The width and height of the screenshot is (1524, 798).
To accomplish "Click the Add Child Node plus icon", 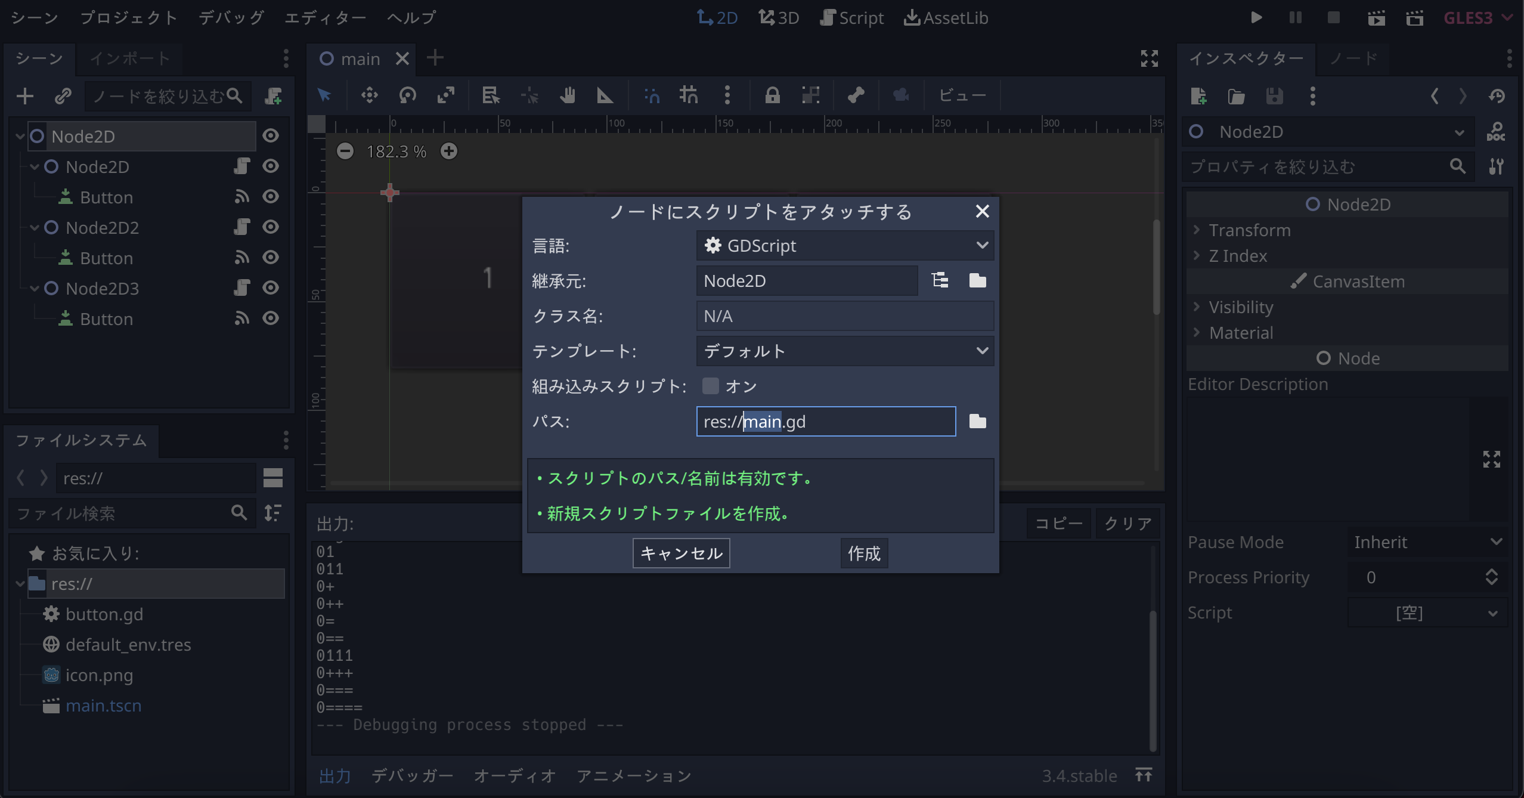I will (24, 95).
